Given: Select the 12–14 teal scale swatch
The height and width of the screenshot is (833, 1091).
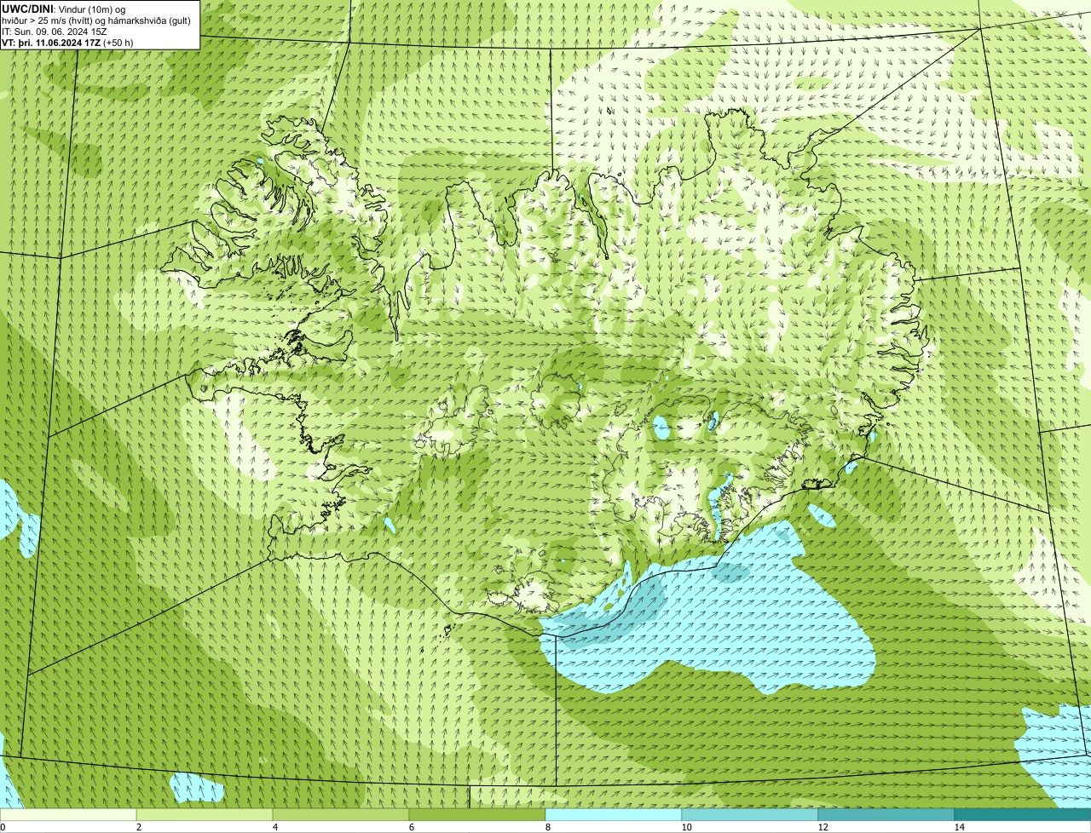Looking at the screenshot, I should tap(886, 814).
